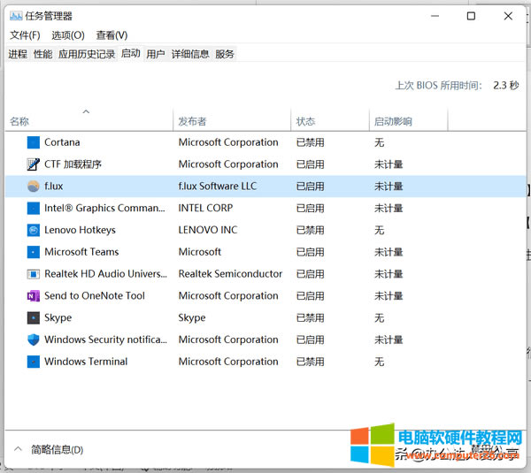The image size is (531, 473).
Task: Open the 选项(O) menu
Action: coord(68,35)
